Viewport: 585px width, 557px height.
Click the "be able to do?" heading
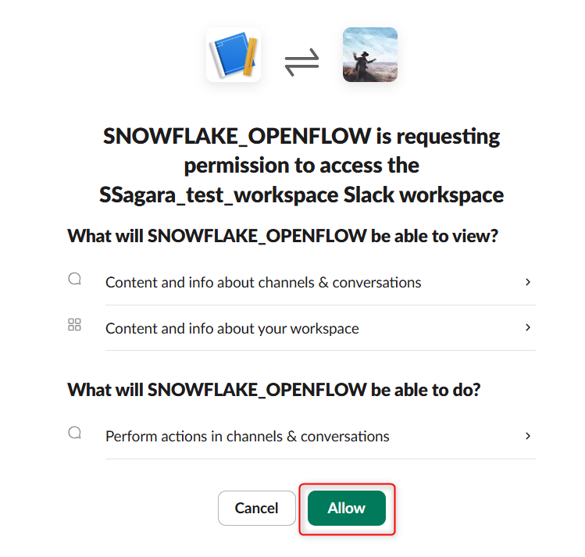[x=274, y=389]
